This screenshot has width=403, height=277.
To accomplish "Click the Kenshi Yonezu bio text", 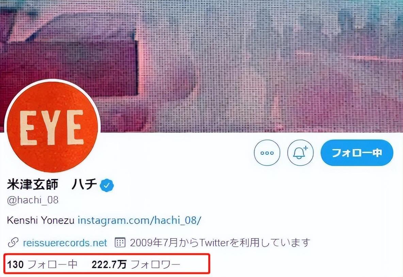I will [41, 220].
